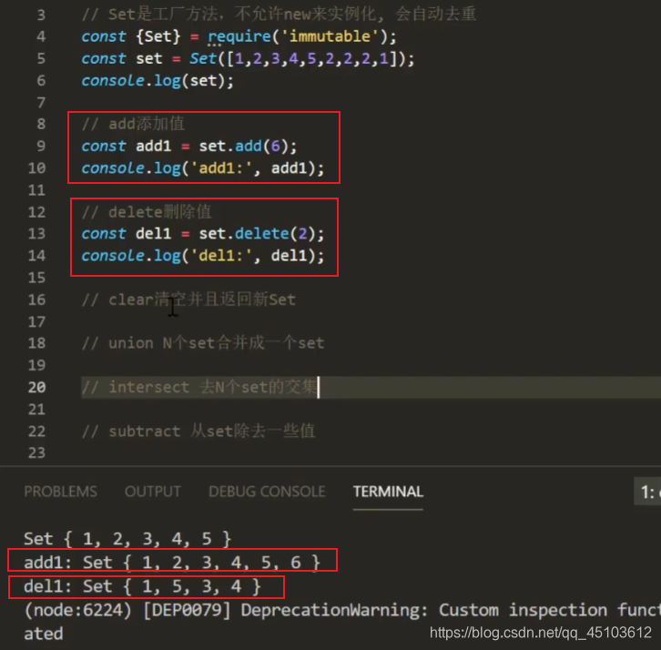Click the Set factory comment on line 3

[279, 15]
